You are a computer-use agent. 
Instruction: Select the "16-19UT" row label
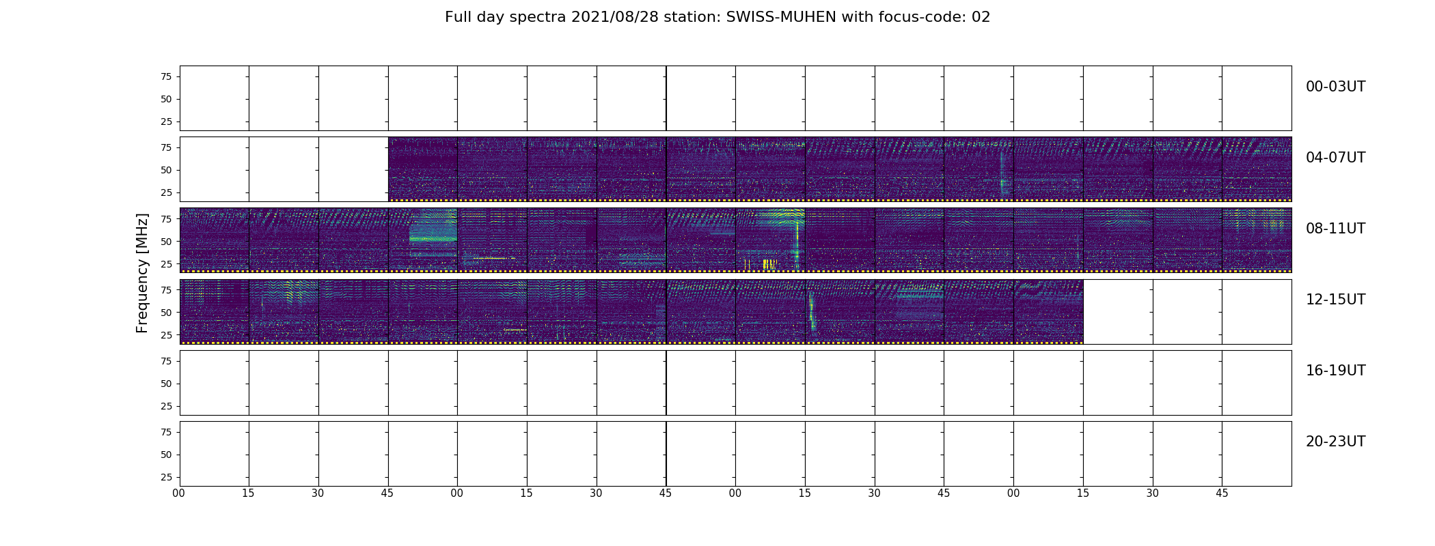coord(1335,371)
